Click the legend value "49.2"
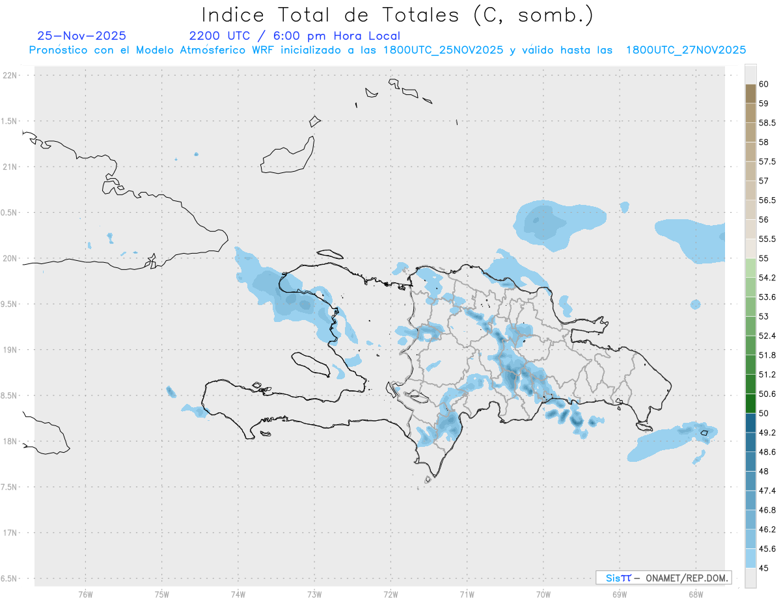The image size is (781, 603). point(767,433)
